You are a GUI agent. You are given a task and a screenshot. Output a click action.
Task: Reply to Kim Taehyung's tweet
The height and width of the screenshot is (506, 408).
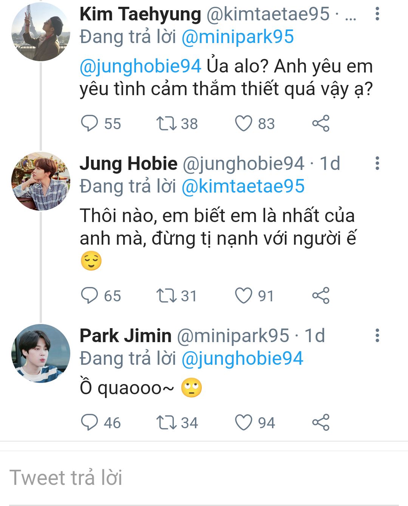pyautogui.click(x=90, y=123)
